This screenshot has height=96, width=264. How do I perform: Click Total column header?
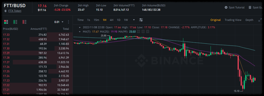66,29
